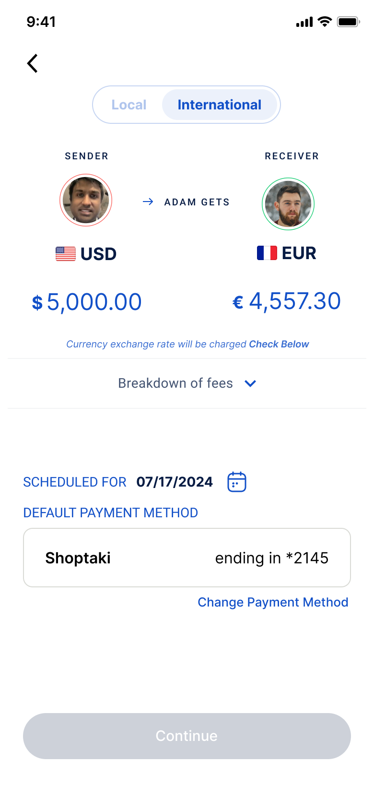Tap the battery icon in status bar

pyautogui.click(x=348, y=22)
